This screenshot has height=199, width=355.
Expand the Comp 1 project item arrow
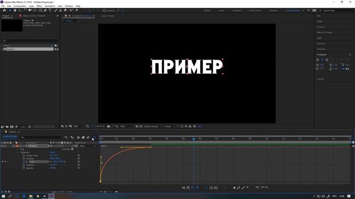tap(4, 49)
